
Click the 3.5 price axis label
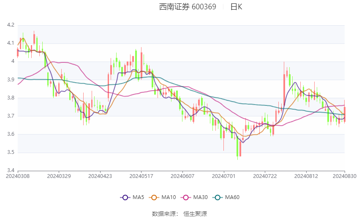[11, 152]
